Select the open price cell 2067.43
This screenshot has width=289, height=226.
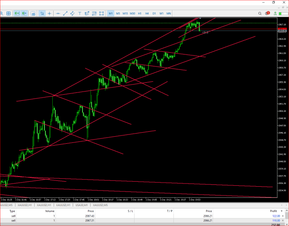[x=90, y=216]
